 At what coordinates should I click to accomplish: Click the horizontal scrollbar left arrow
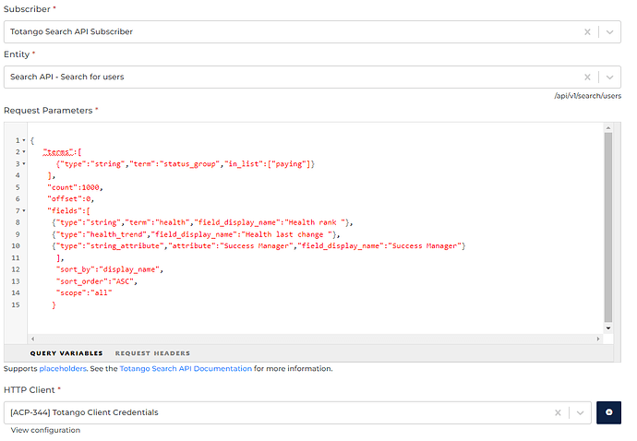coord(33,339)
